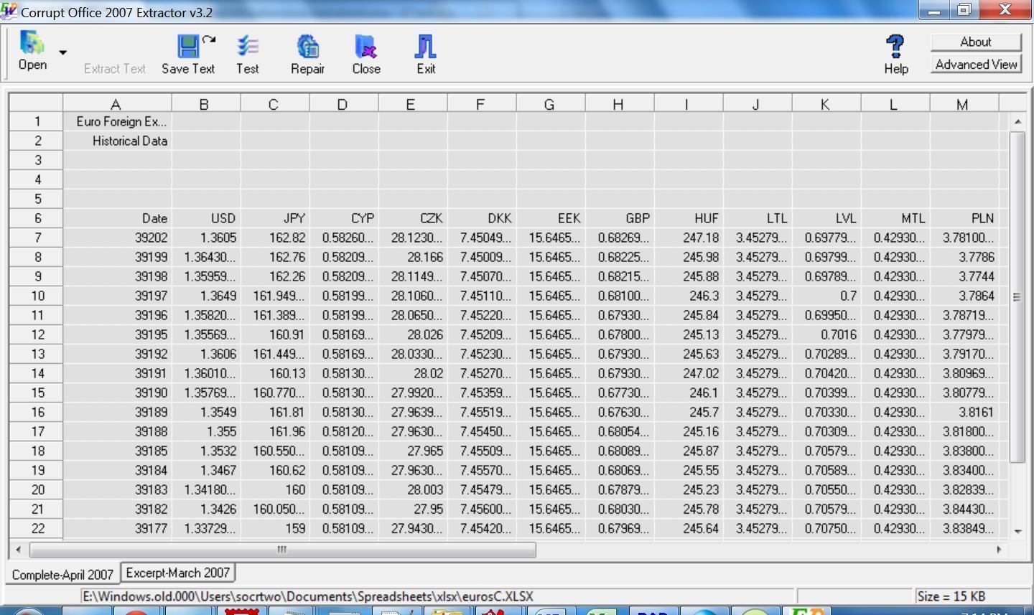The height and width of the screenshot is (615, 1034).
Task: Click the column B header
Action: (x=204, y=104)
